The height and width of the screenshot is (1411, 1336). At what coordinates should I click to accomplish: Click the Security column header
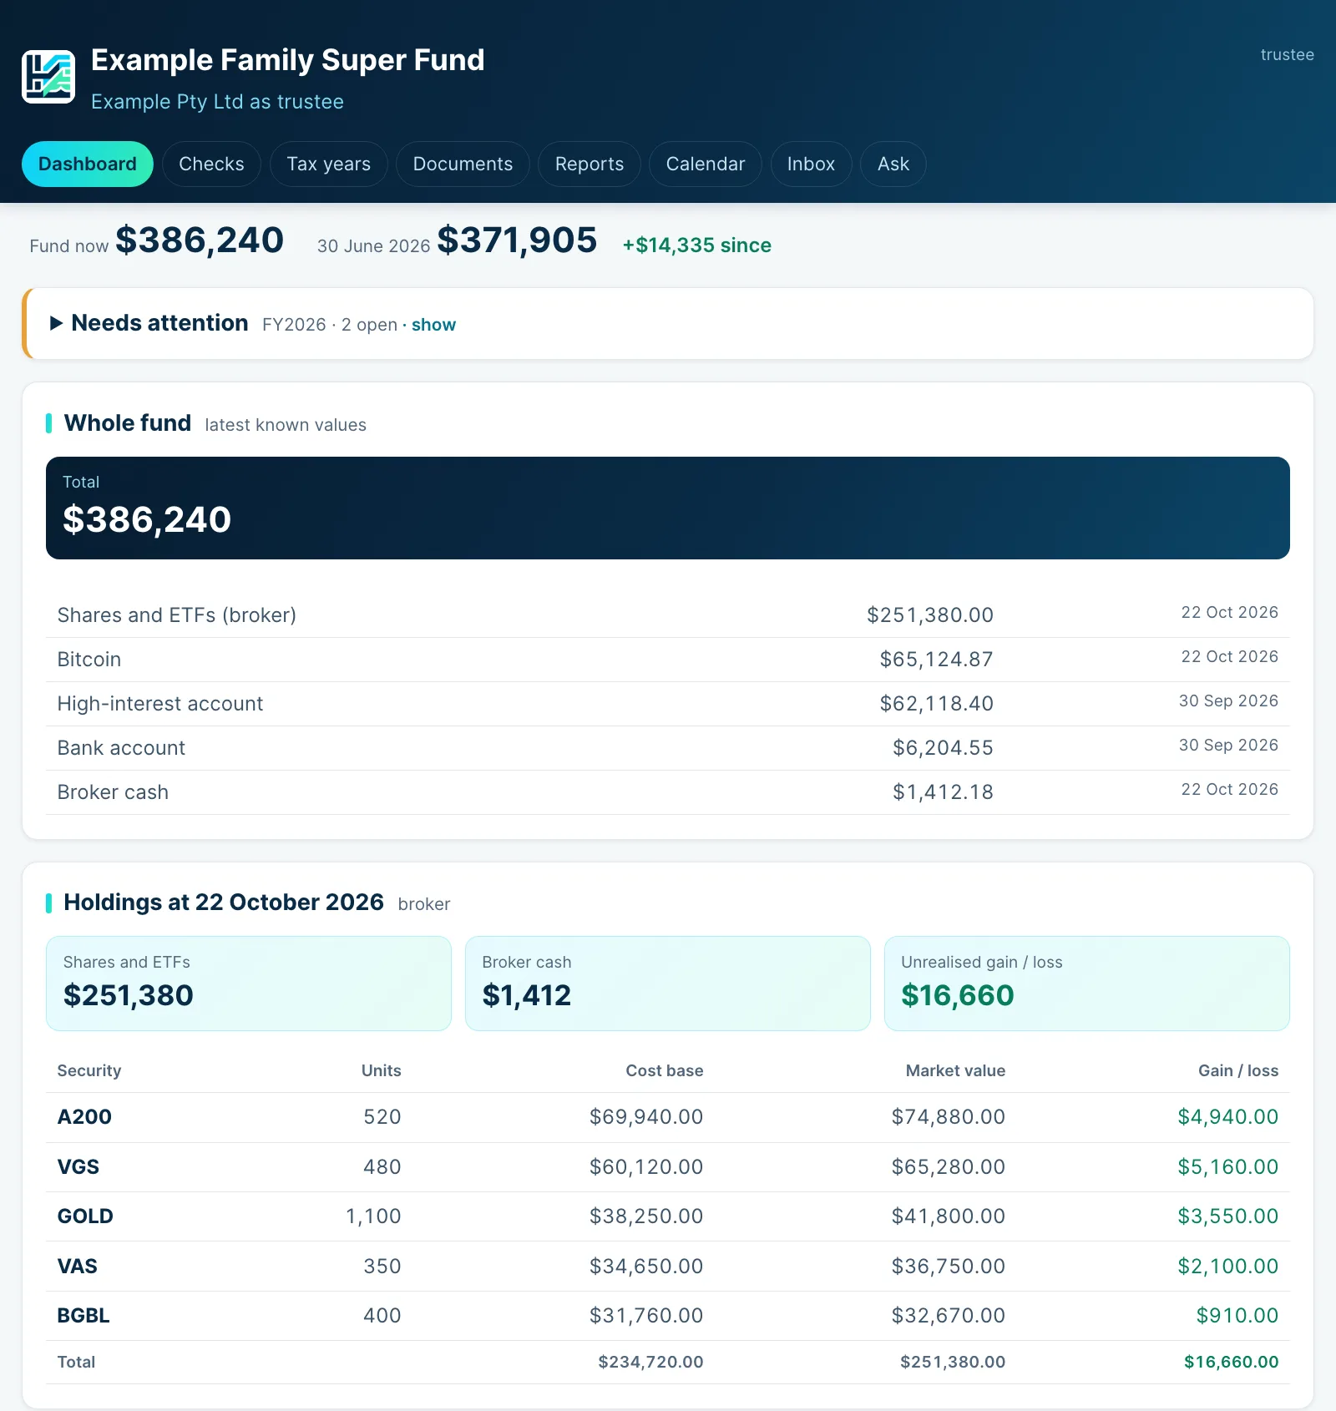pos(89,1071)
